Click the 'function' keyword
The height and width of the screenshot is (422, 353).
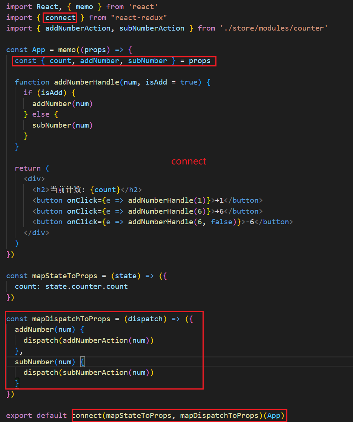coord(32,82)
